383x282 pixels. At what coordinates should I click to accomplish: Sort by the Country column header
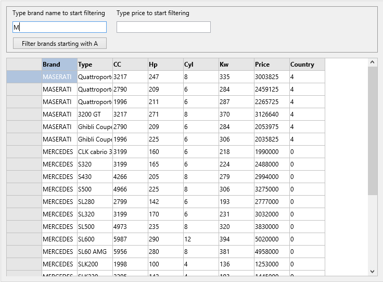click(307, 65)
